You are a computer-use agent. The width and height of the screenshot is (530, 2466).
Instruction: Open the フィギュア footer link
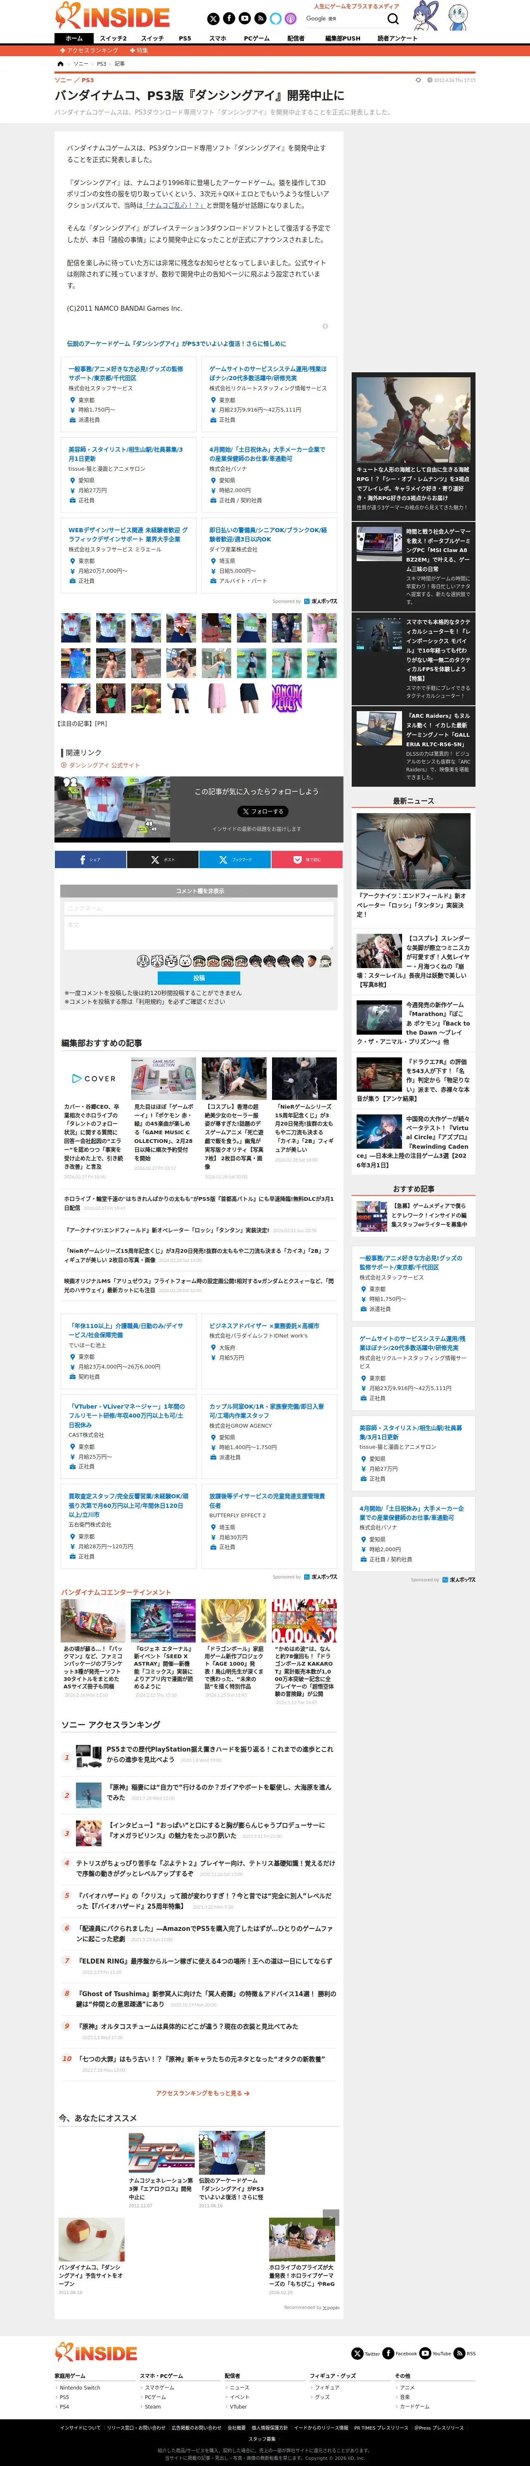(327, 2387)
